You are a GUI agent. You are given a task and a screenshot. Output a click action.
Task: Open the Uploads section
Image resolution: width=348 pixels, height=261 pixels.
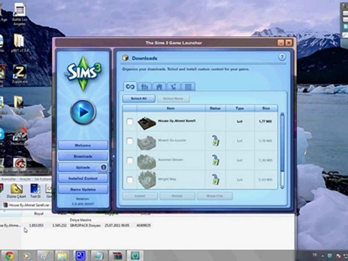coord(83,167)
